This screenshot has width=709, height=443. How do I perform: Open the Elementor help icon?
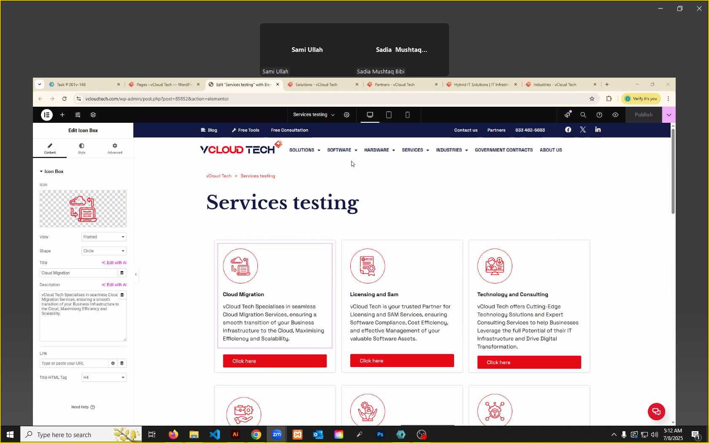point(599,115)
